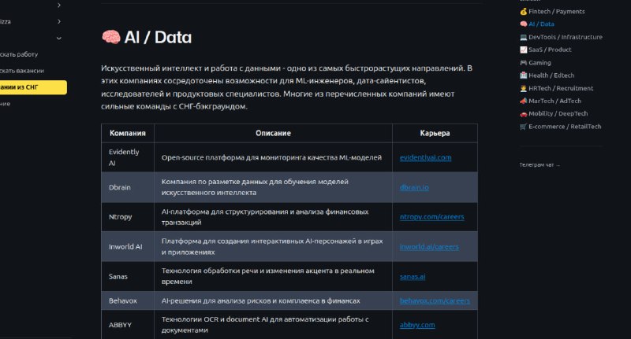Open the ntropy.com/careers link
This screenshot has width=631, height=339.
(431, 216)
